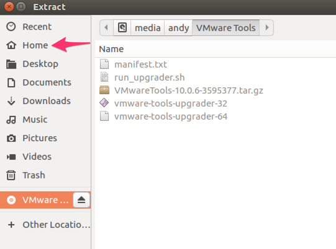Screen dimensions: 336x249
Task: Click the Recent clock icon
Action: coord(11,27)
